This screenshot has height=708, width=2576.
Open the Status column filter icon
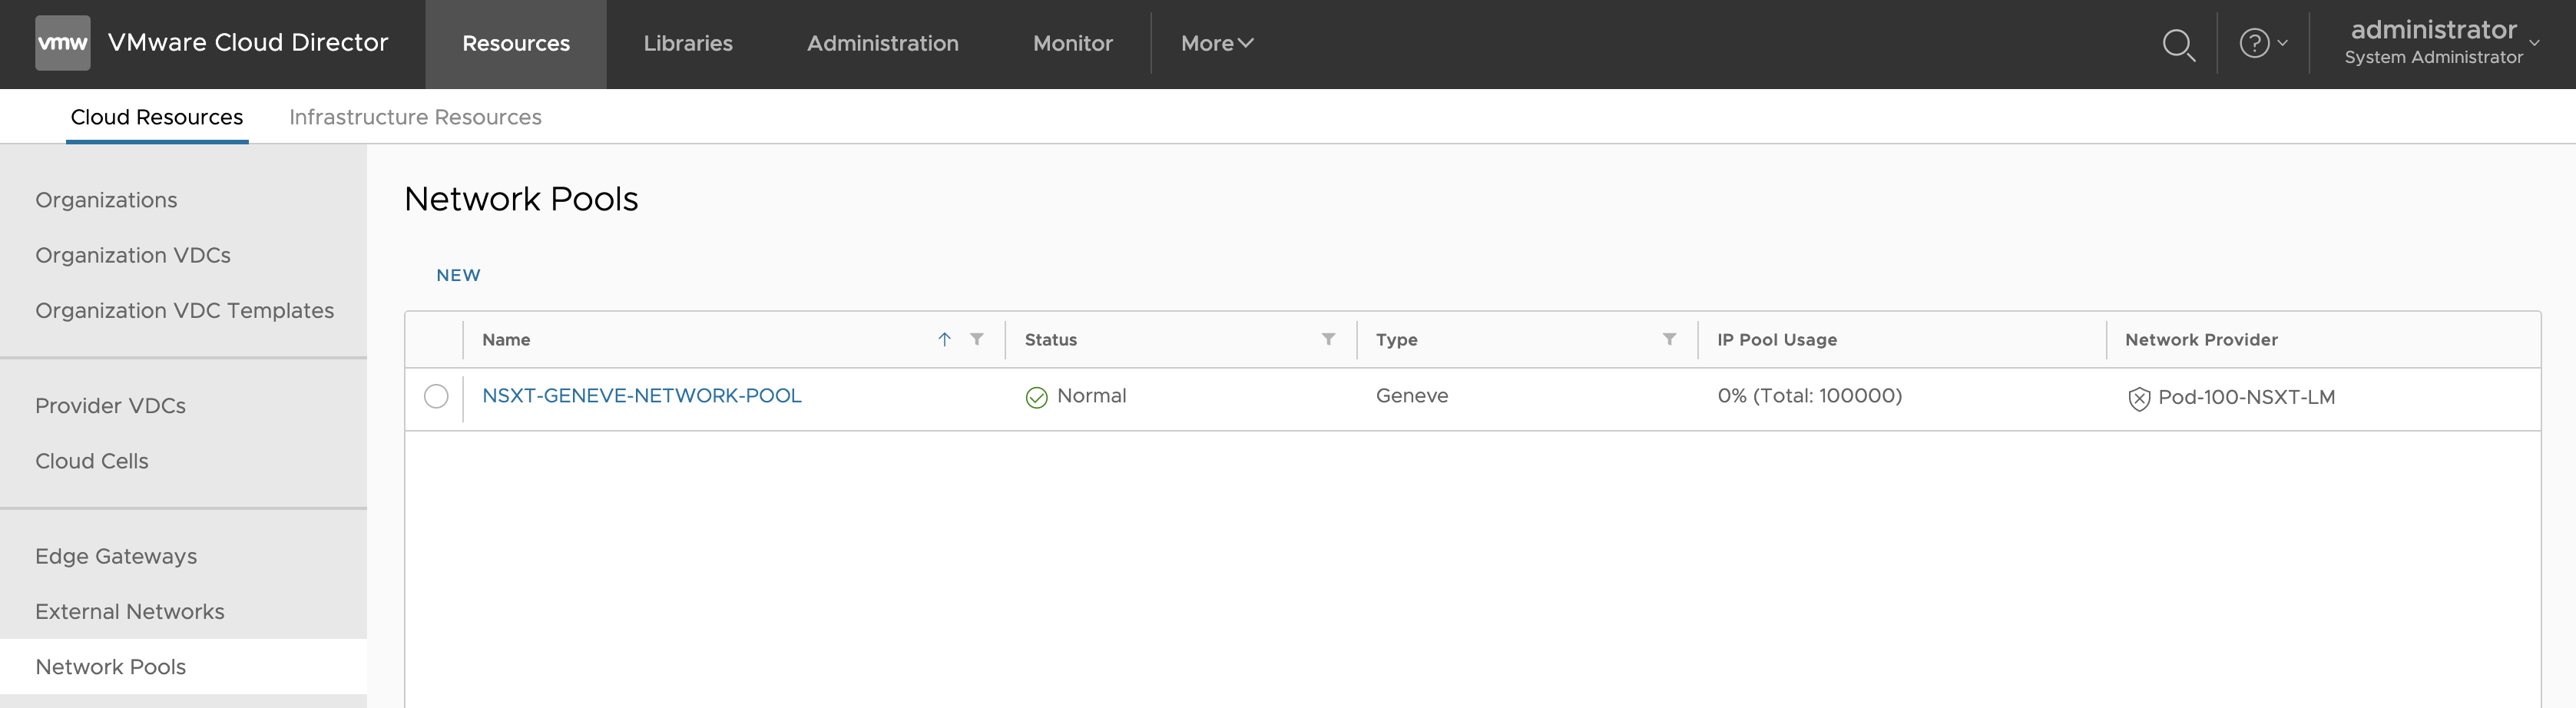click(1328, 340)
